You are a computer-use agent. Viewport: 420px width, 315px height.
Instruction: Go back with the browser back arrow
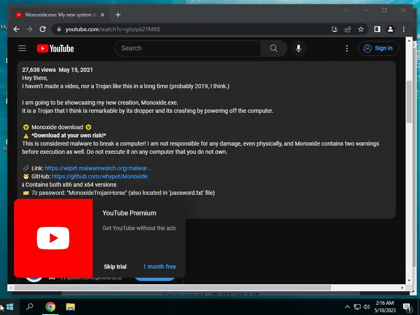point(16,29)
